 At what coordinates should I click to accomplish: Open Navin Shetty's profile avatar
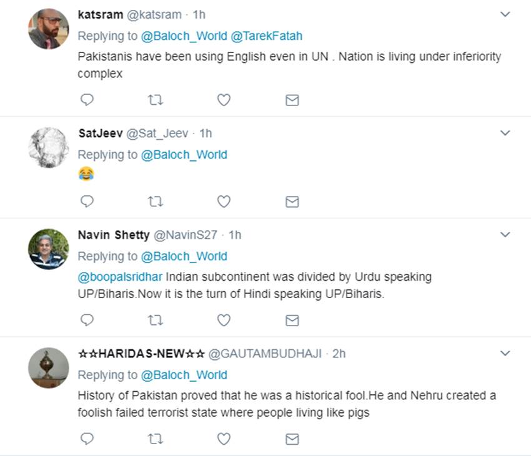(x=49, y=249)
